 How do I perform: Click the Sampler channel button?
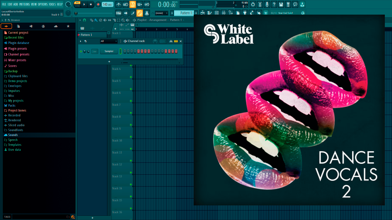point(109,51)
